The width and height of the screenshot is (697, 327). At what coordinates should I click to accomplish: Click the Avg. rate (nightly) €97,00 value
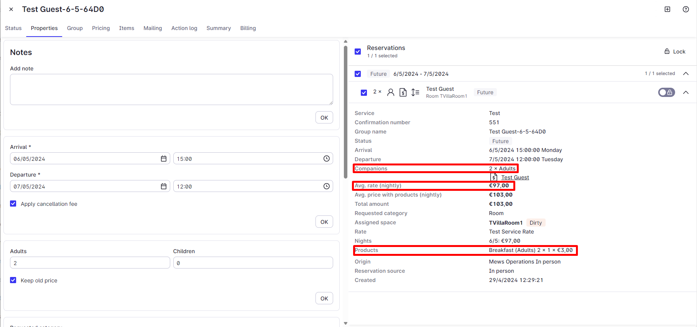tap(499, 185)
